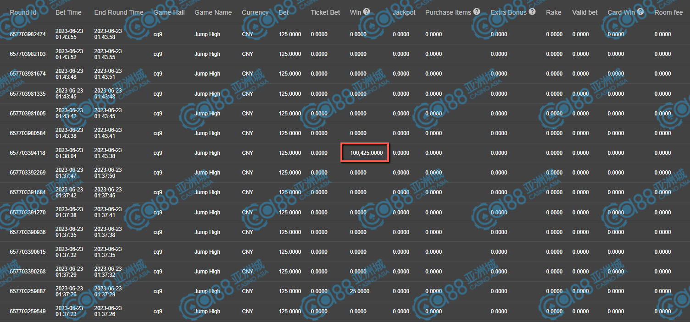Screen dimensions: 690x322
Task: Select cq9 in round 657703982474 row
Action: click(158, 34)
